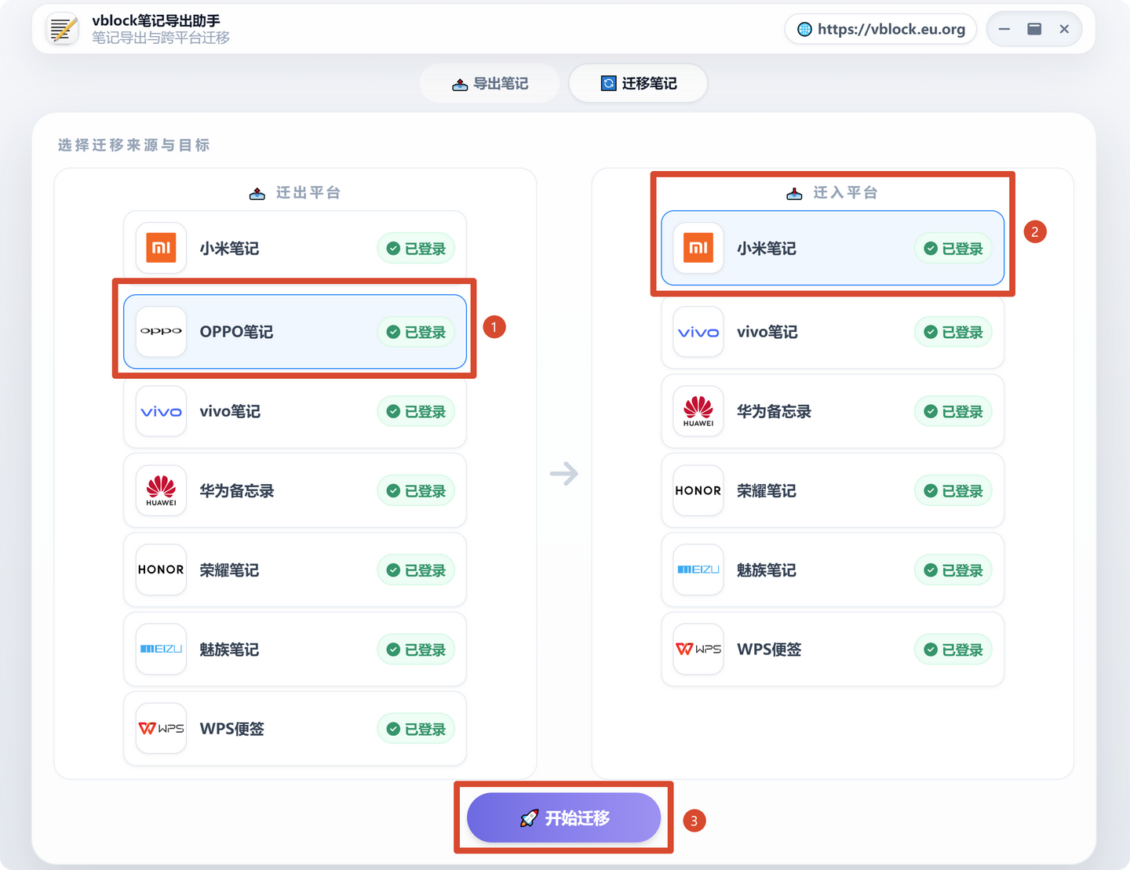Click the vblock notepad app logo
The image size is (1130, 870).
[63, 29]
